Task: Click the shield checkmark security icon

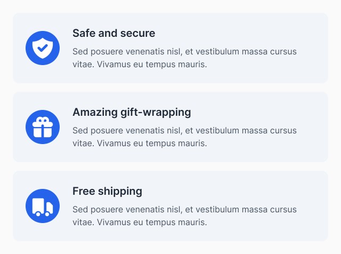Action: (43, 48)
